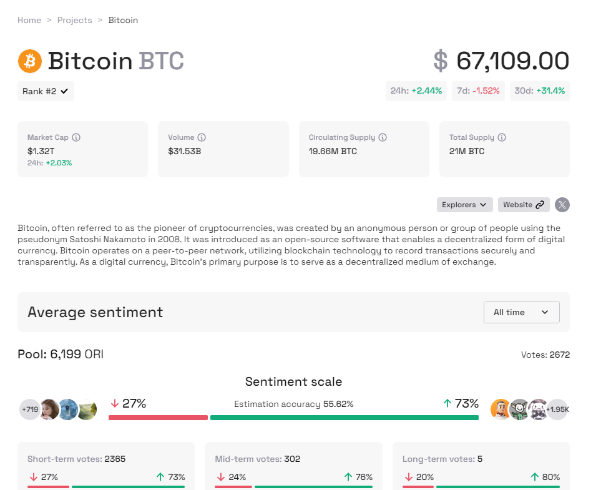Screen dimensions: 616x490
Task: Click the 19.66M BTC circulating supply value
Action: (333, 151)
